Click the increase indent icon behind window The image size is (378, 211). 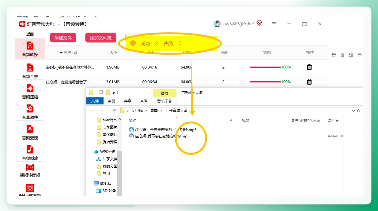[351, 55]
